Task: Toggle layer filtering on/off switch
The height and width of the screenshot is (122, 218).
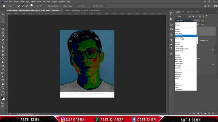Action: coord(207,16)
